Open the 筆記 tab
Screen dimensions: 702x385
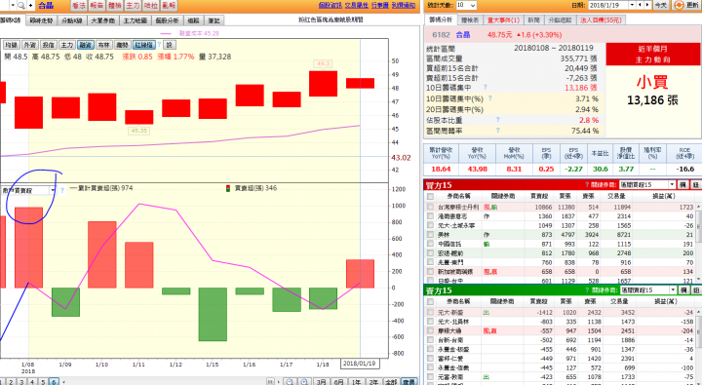pyautogui.click(x=214, y=20)
